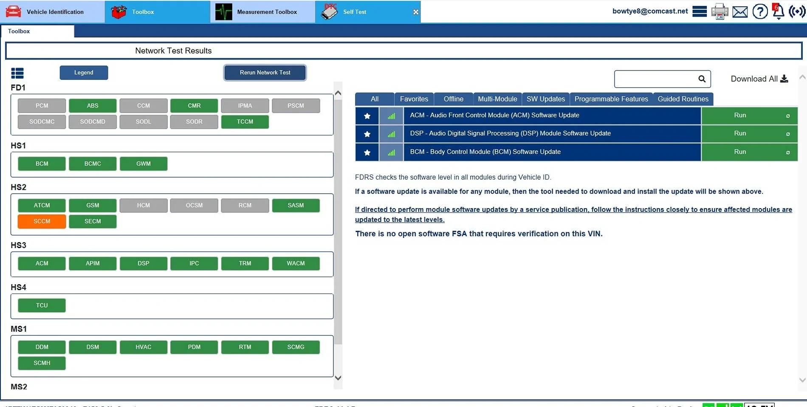Open the hamburger menu next to email
The image size is (807, 407).
[x=699, y=11]
